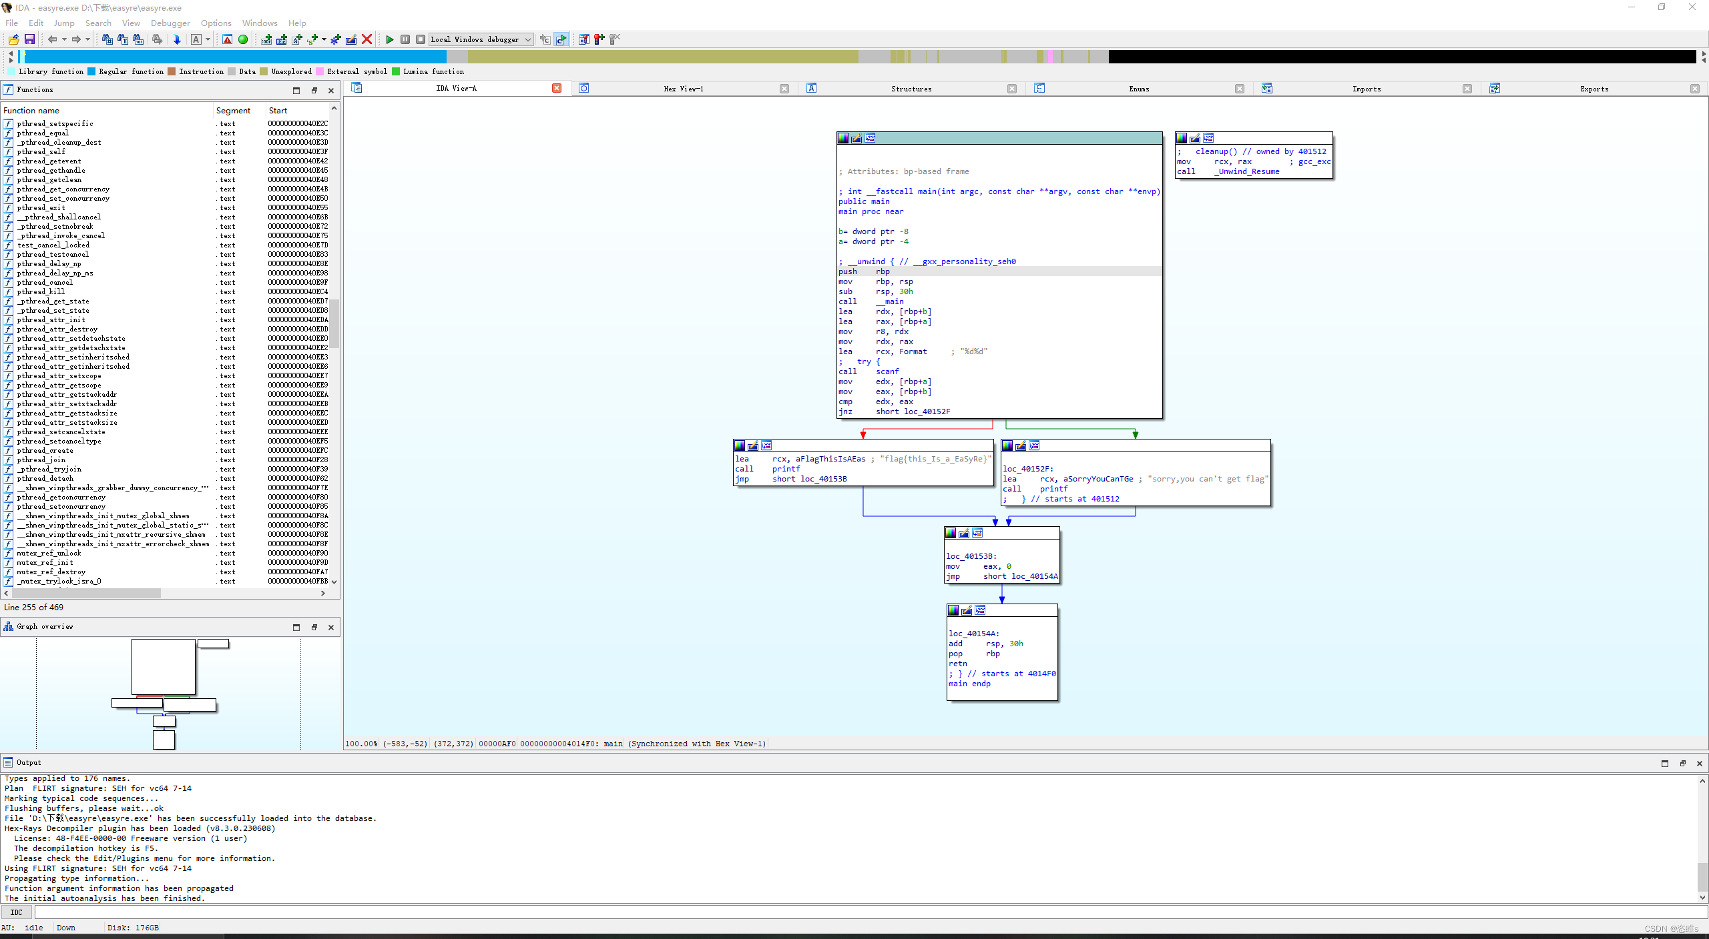Click the Graph overview main block thumbnail

(164, 666)
